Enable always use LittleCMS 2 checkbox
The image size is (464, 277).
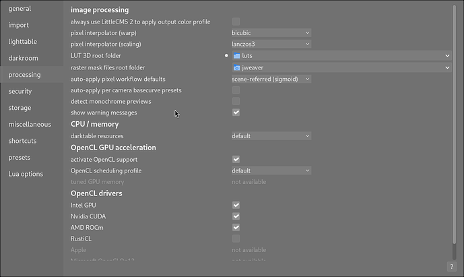click(x=236, y=22)
